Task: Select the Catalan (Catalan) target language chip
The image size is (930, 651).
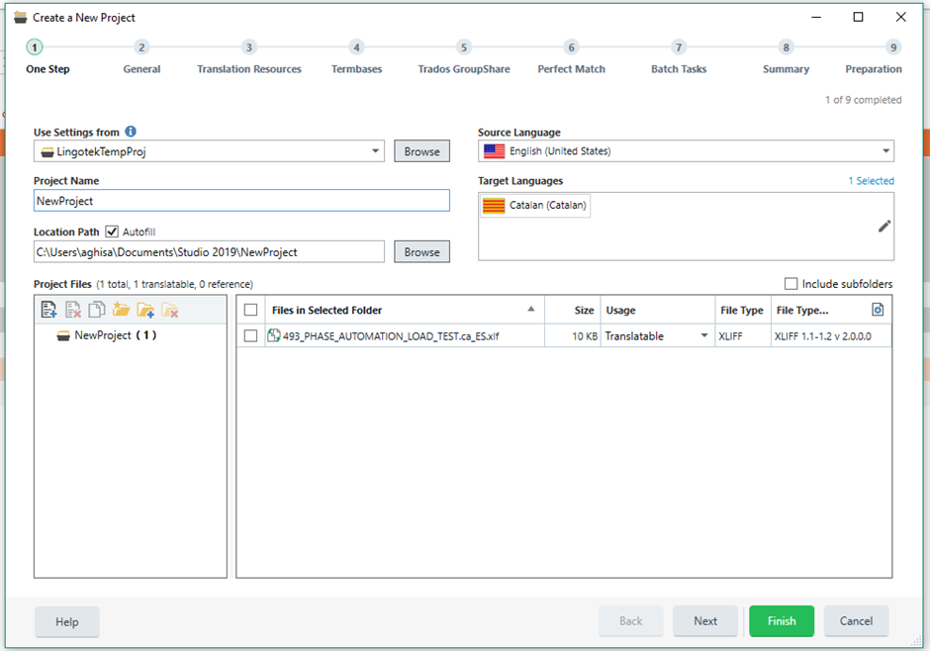Action: pyautogui.click(x=535, y=206)
